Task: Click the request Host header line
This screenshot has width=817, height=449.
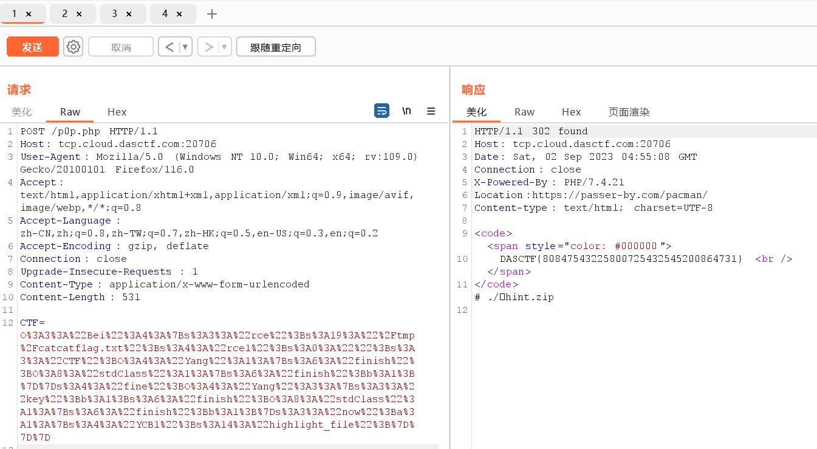Action: tap(118, 144)
